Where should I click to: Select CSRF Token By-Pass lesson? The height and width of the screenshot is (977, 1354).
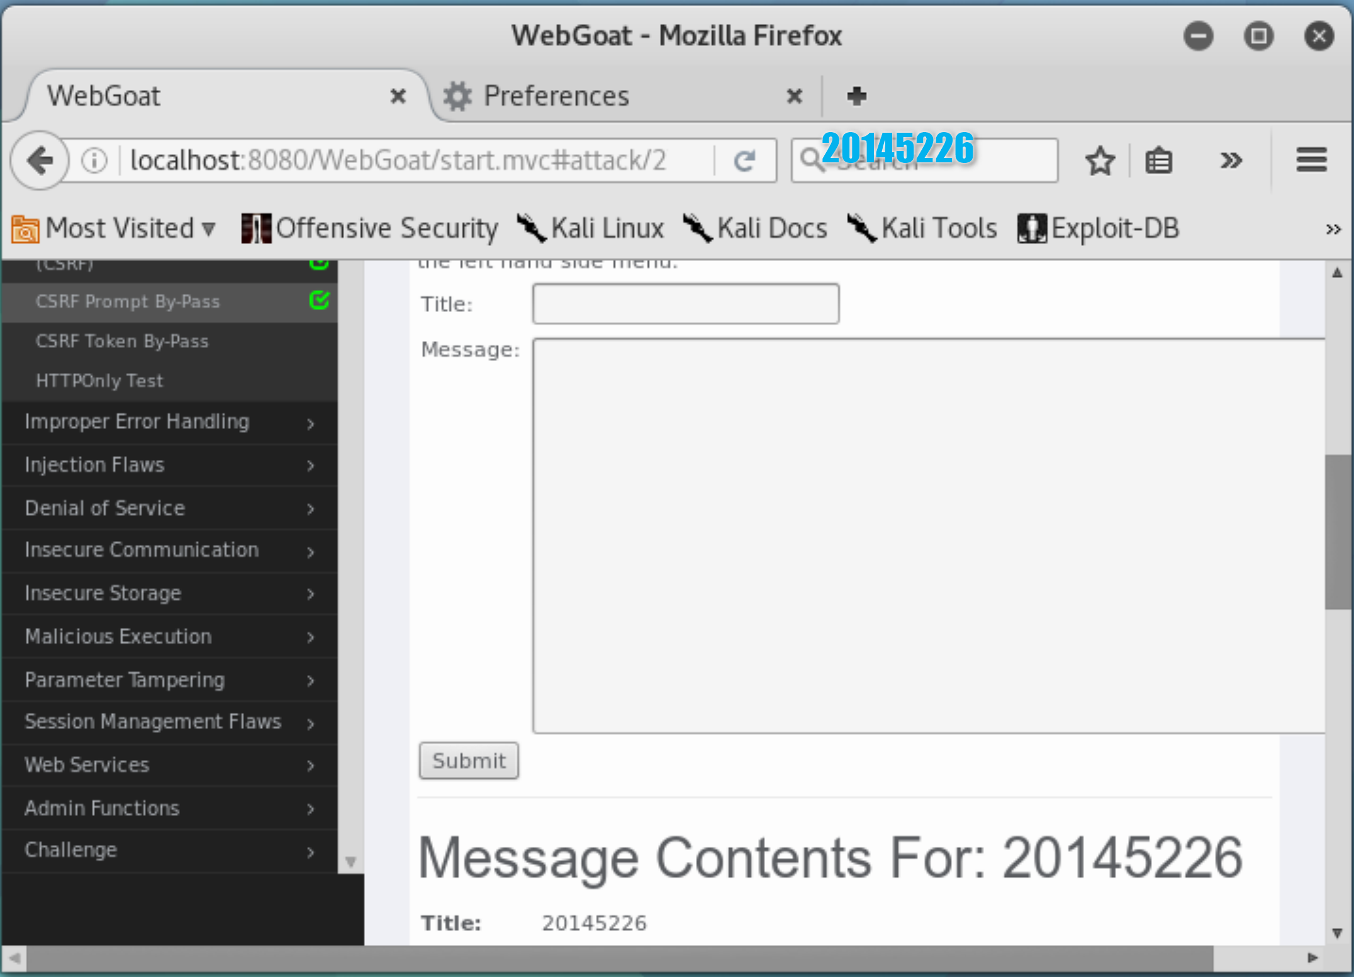(169, 342)
